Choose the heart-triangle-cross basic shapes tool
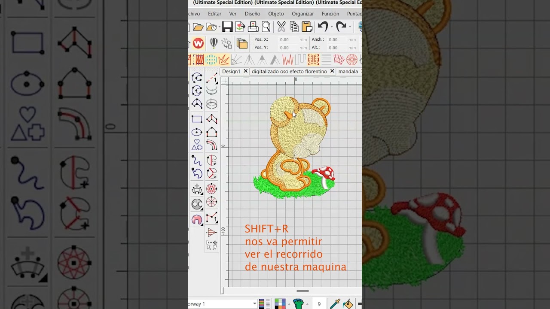Viewport: 550px width, 309px height. (x=197, y=145)
